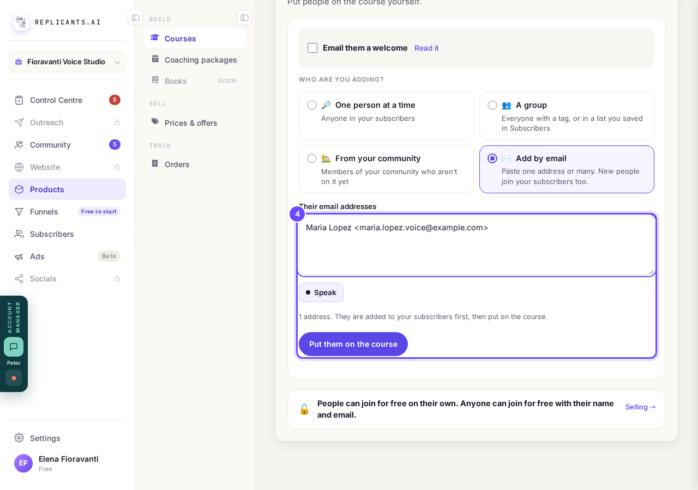The width and height of the screenshot is (698, 490).
Task: Click the '1 address' helper text
Action: pyautogui.click(x=423, y=317)
